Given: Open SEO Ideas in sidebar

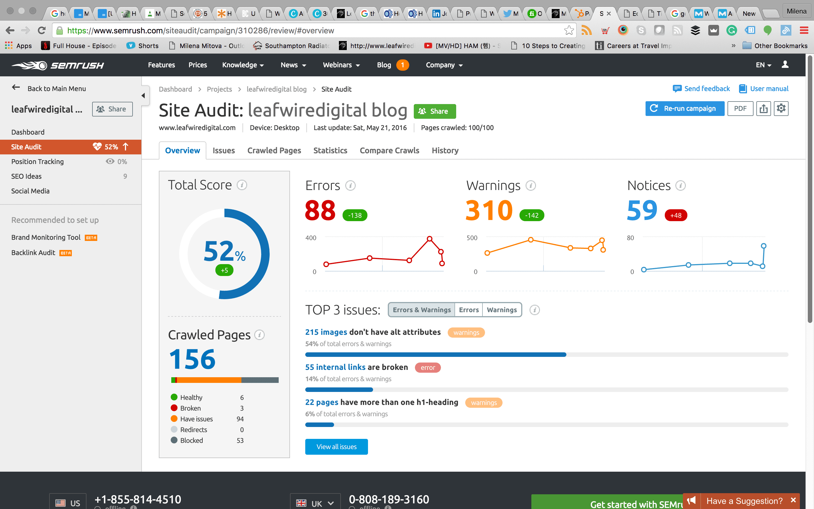Looking at the screenshot, I should [x=26, y=176].
